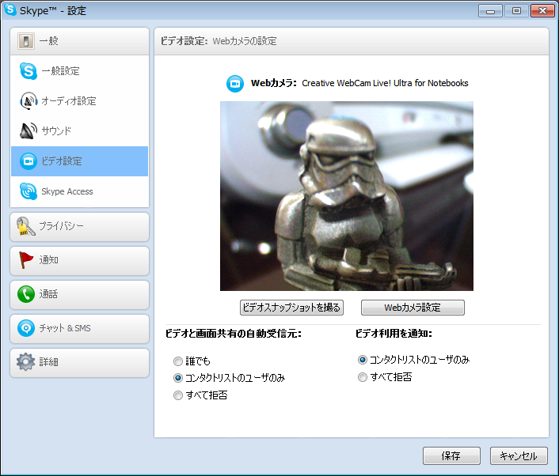Image resolution: width=559 pixels, height=476 pixels.
Task: Click the ビデオ利用を通知: label
Action: (x=394, y=334)
